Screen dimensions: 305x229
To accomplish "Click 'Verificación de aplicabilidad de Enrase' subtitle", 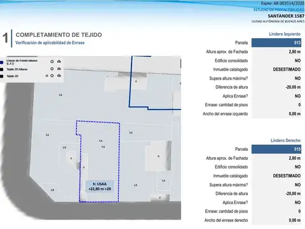I will coord(50,43).
